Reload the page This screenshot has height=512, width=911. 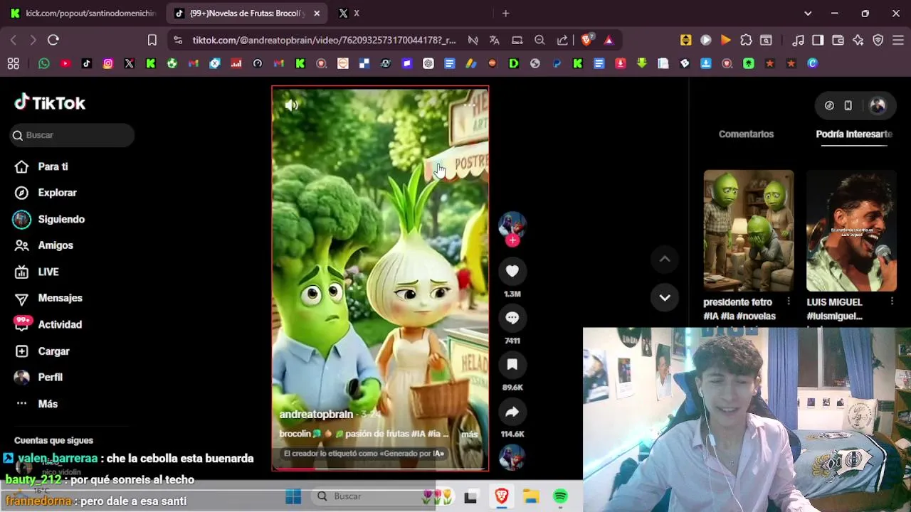[x=53, y=40]
